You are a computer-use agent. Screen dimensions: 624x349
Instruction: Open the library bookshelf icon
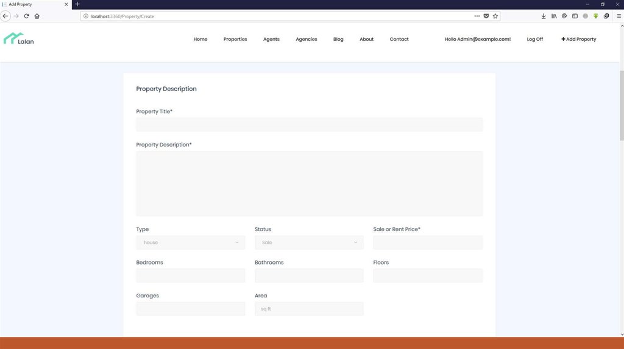coord(554,16)
